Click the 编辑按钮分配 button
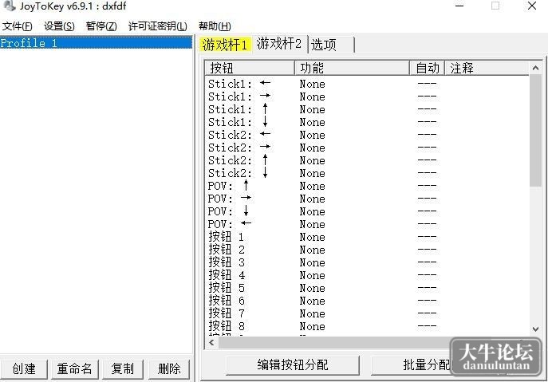The image size is (548, 382). click(293, 365)
